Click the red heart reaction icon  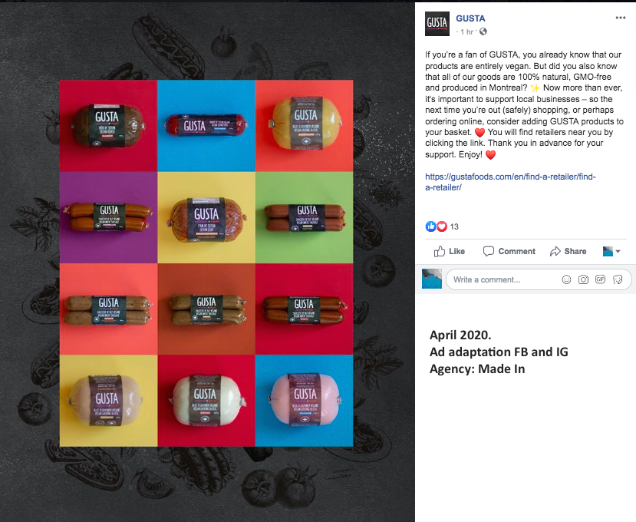(442, 226)
